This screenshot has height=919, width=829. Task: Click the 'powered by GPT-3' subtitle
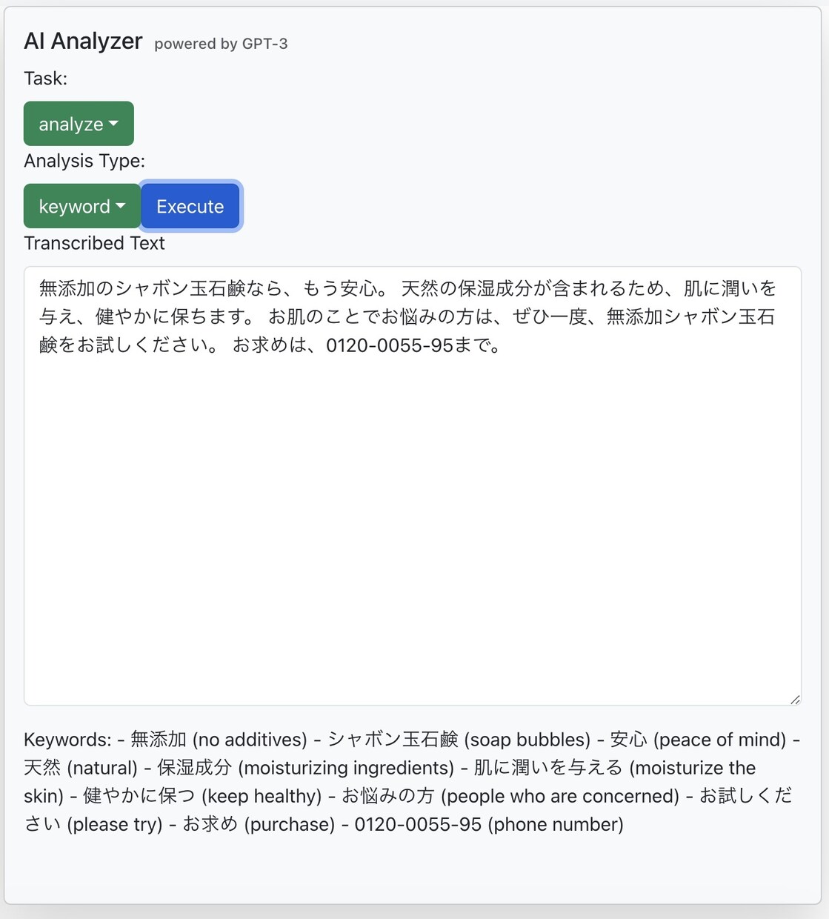click(221, 44)
